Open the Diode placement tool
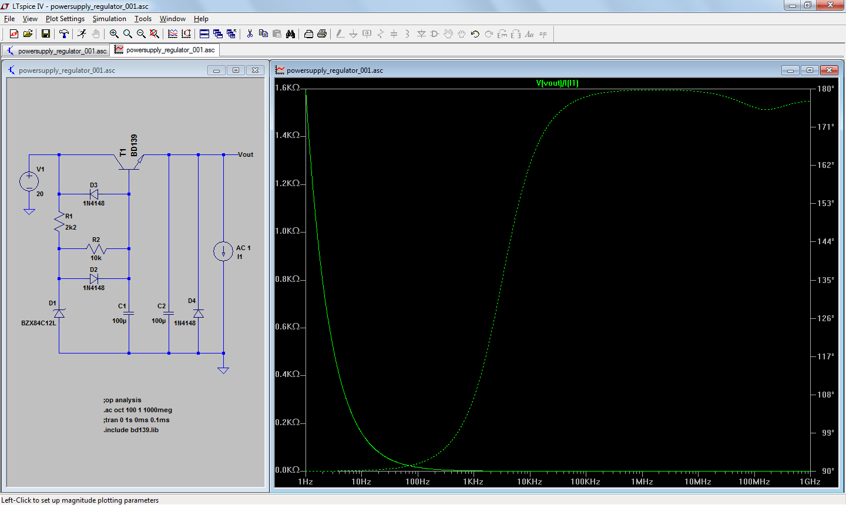846x505 pixels. click(421, 33)
